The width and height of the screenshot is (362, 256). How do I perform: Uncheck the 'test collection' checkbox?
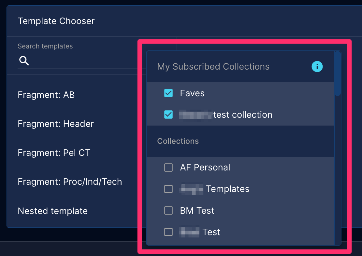(x=168, y=115)
